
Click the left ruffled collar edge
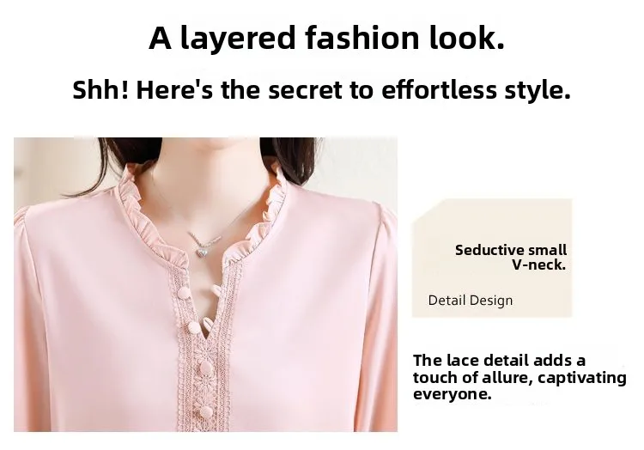pos(142,217)
